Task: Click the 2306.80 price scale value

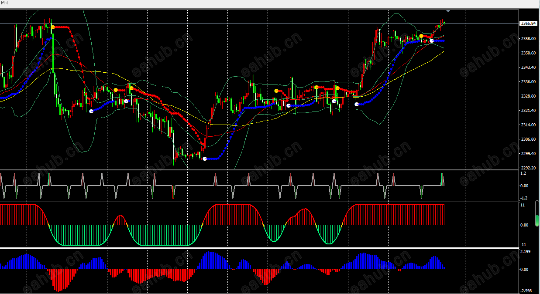Action: click(x=528, y=139)
